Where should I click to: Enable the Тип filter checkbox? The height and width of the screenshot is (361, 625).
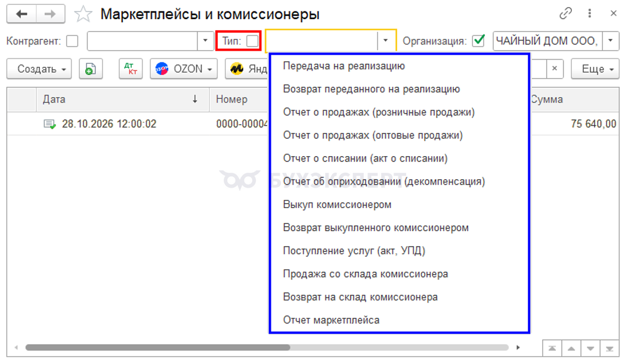(252, 41)
